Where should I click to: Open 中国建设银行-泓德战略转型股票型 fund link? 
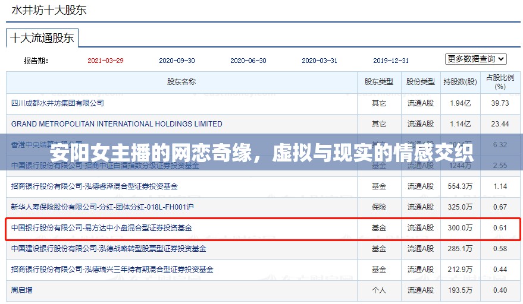(109, 248)
